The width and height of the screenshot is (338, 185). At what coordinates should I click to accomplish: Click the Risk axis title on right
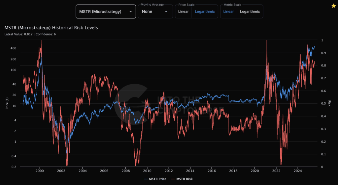[x=329, y=103]
